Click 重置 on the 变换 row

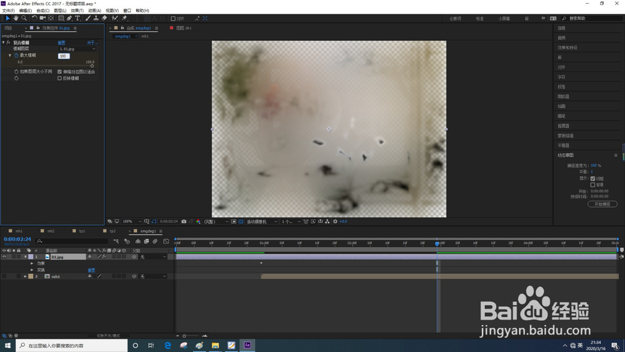click(91, 270)
